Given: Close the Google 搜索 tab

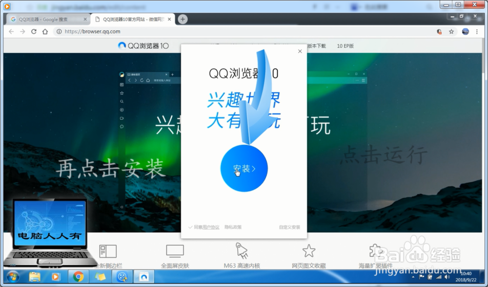Looking at the screenshot, I should point(85,19).
